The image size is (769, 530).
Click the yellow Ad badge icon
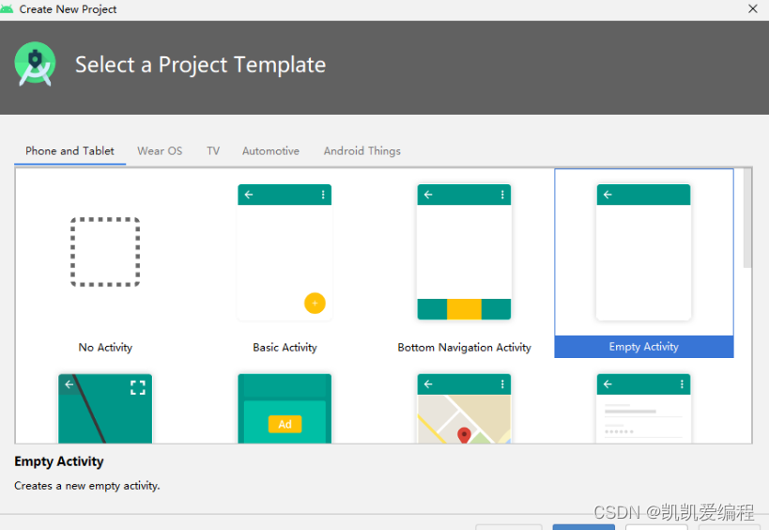coord(285,424)
